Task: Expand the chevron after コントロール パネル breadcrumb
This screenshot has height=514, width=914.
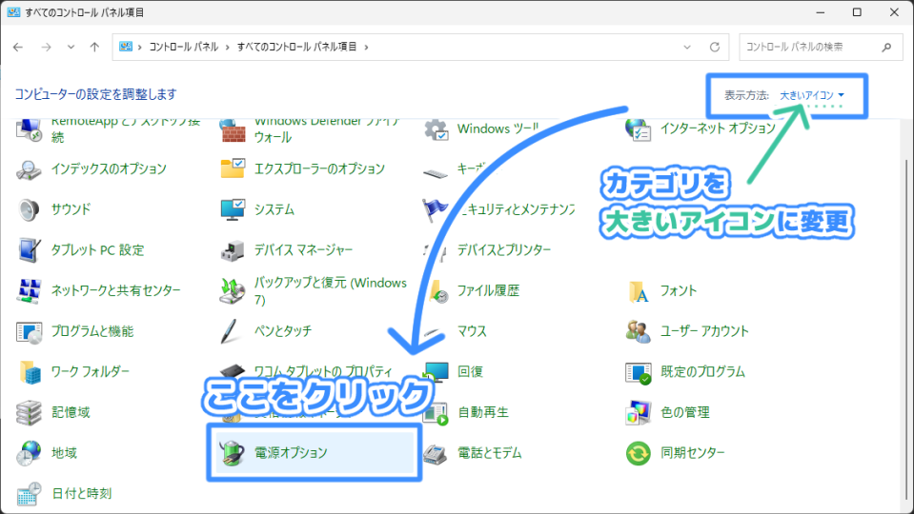Action: pyautogui.click(x=228, y=48)
